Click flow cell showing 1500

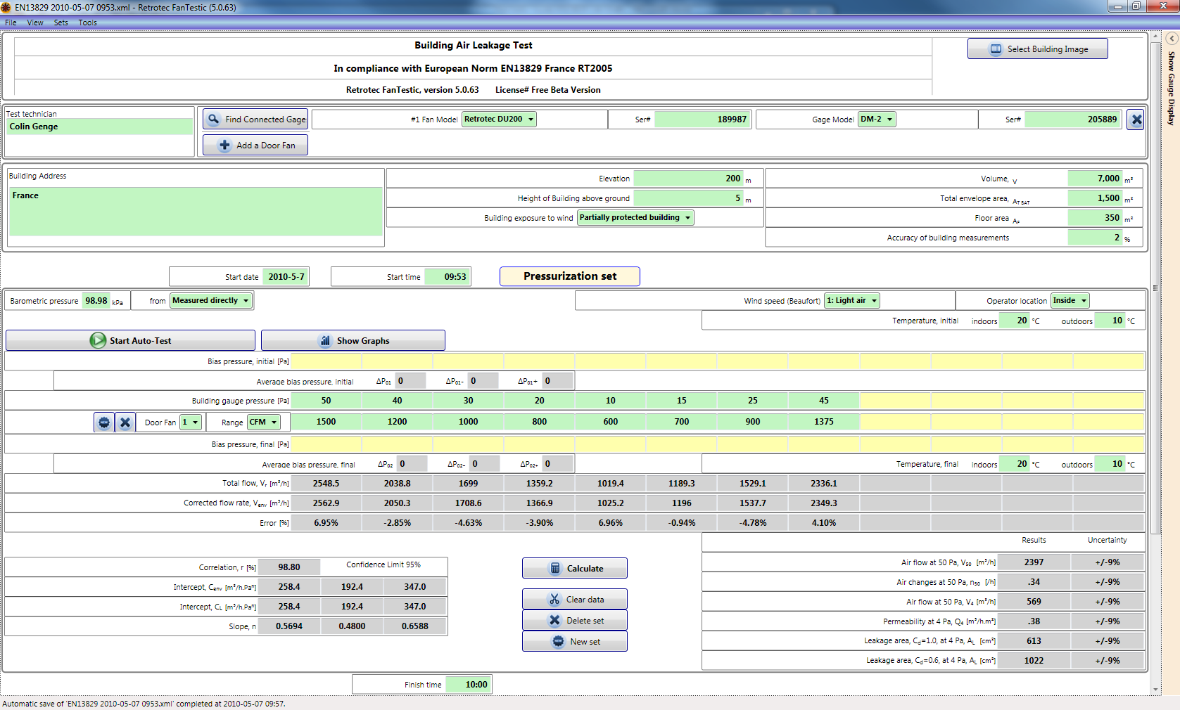326,422
